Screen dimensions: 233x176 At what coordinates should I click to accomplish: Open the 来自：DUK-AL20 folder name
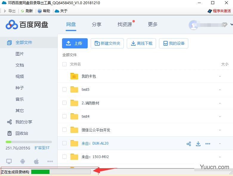pos(95,143)
